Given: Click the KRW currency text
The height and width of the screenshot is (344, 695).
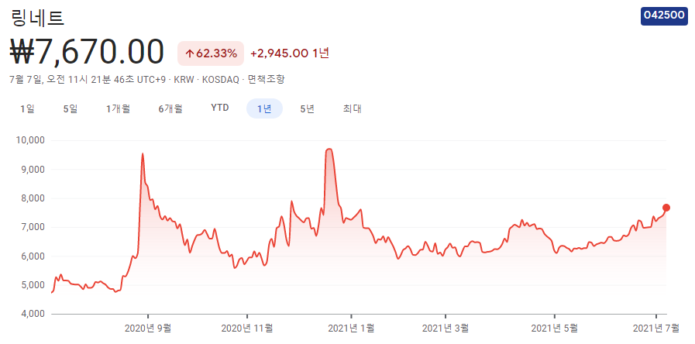Looking at the screenshot, I should (x=184, y=80).
